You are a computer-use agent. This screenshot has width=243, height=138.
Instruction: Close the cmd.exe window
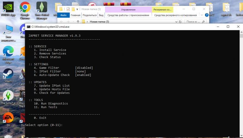238,27
